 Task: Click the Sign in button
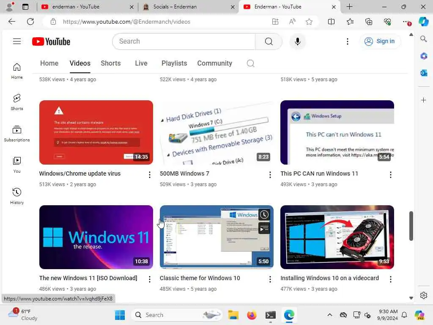click(x=380, y=41)
